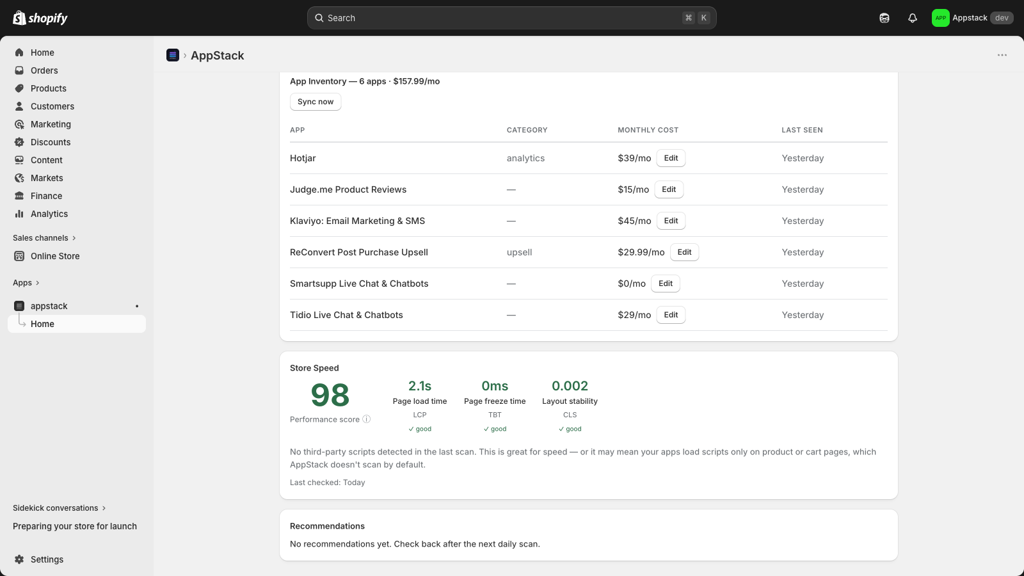Viewport: 1024px width, 576px height.
Task: Edit Hotjar monthly cost
Action: (671, 158)
